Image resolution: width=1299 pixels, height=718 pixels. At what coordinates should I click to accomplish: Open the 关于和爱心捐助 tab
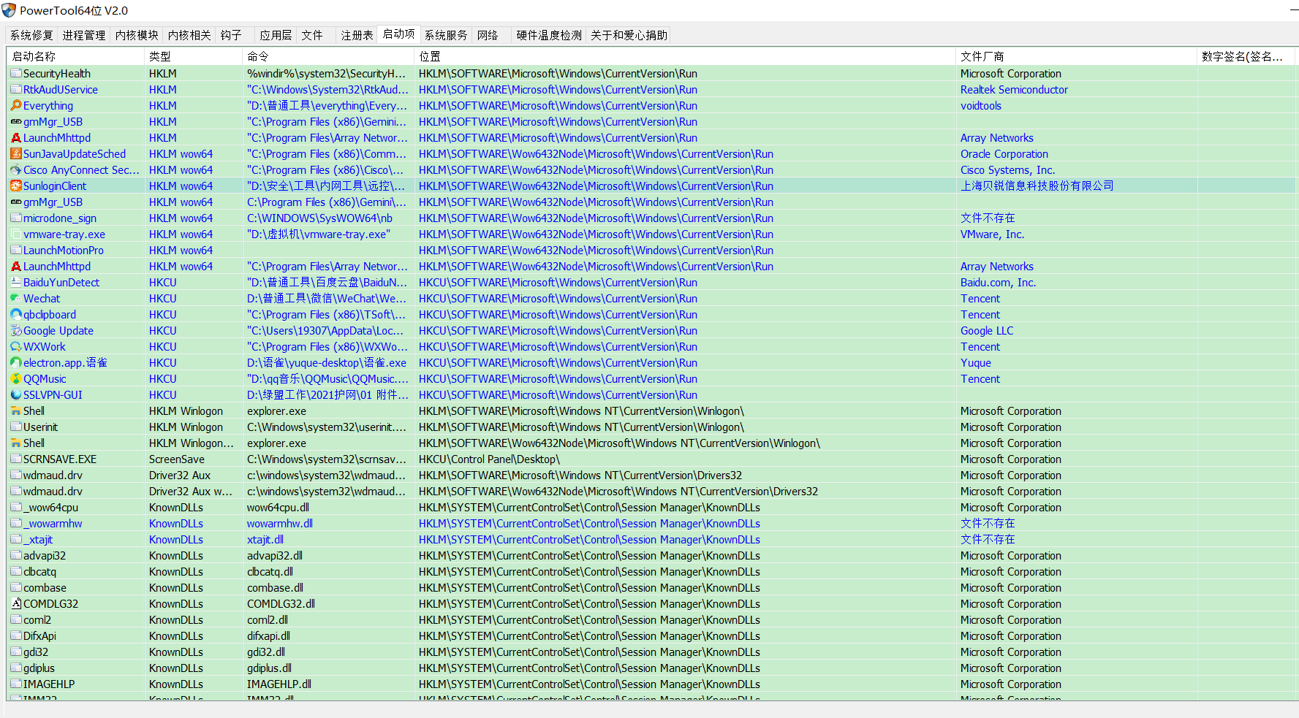click(x=629, y=35)
